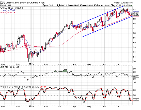
Task: Click Jul on the stochastic panel time axis
Action: [119, 107]
